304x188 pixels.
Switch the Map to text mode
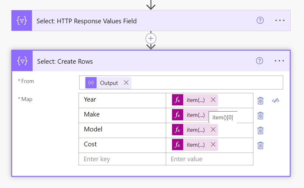click(275, 100)
